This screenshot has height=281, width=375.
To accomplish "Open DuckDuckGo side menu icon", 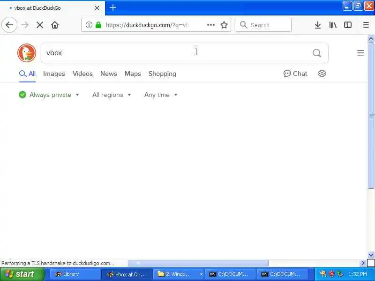I will (360, 53).
